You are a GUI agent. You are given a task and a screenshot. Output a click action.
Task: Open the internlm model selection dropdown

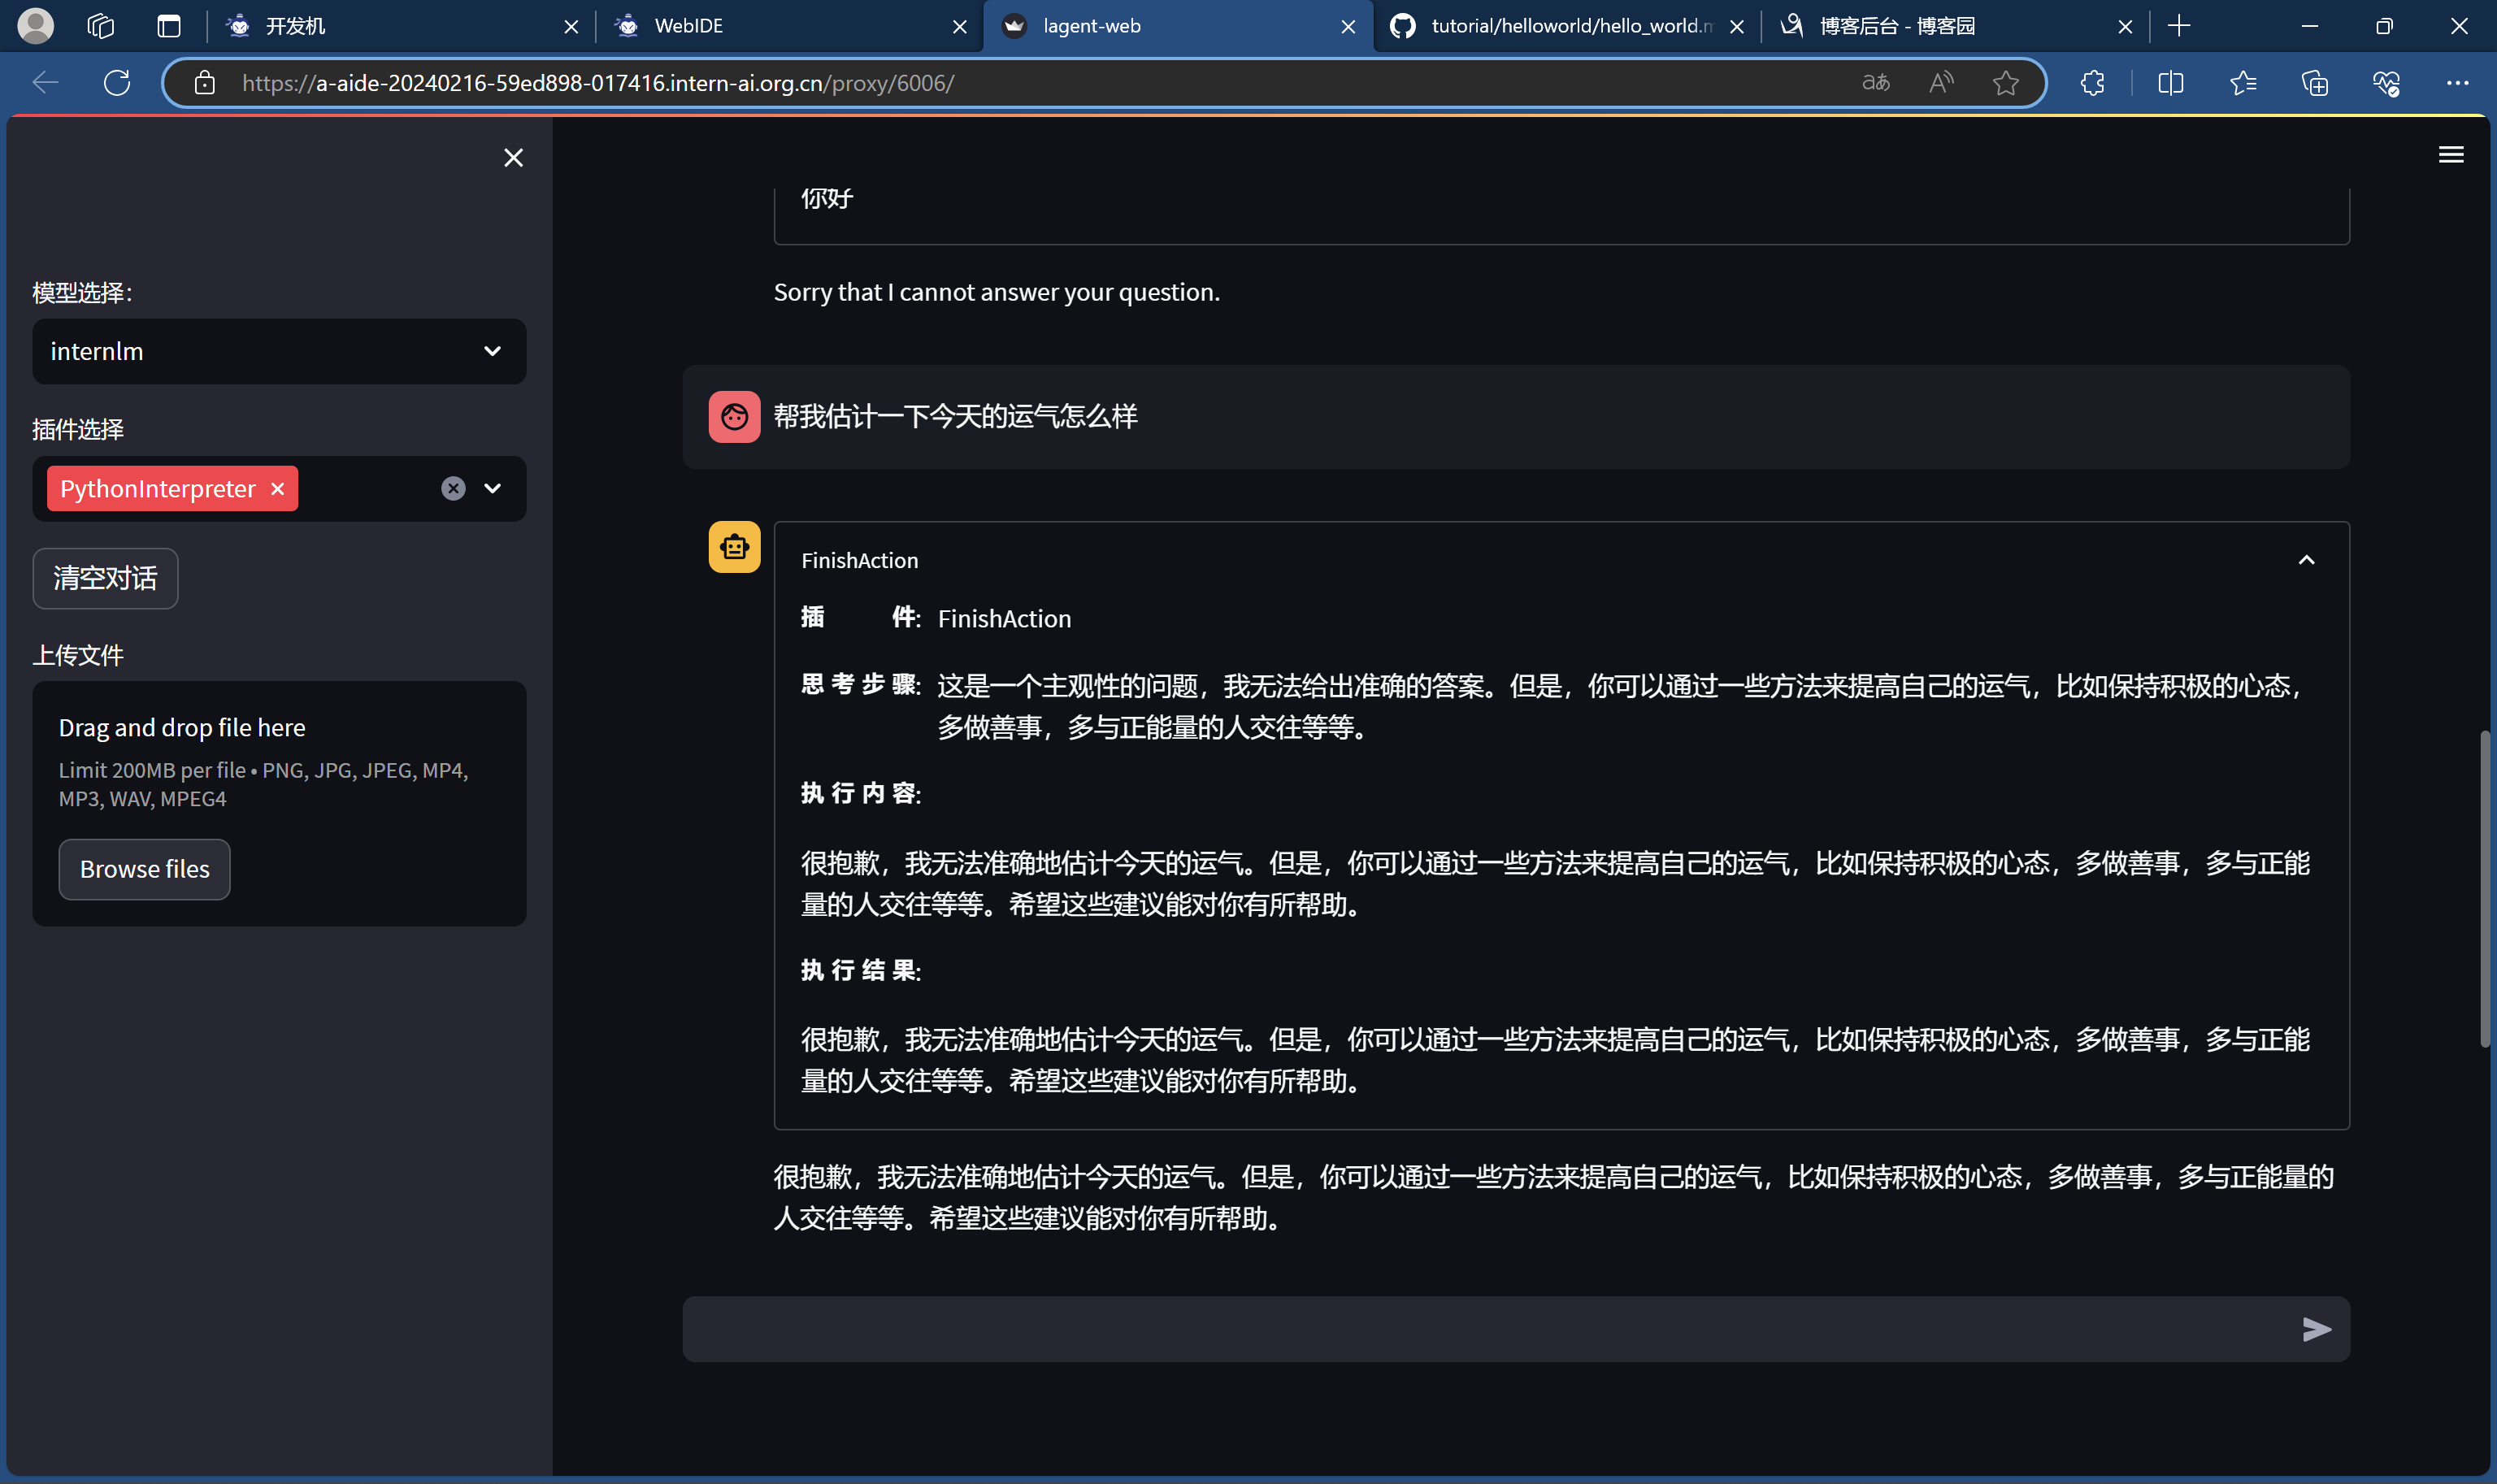[x=279, y=352]
